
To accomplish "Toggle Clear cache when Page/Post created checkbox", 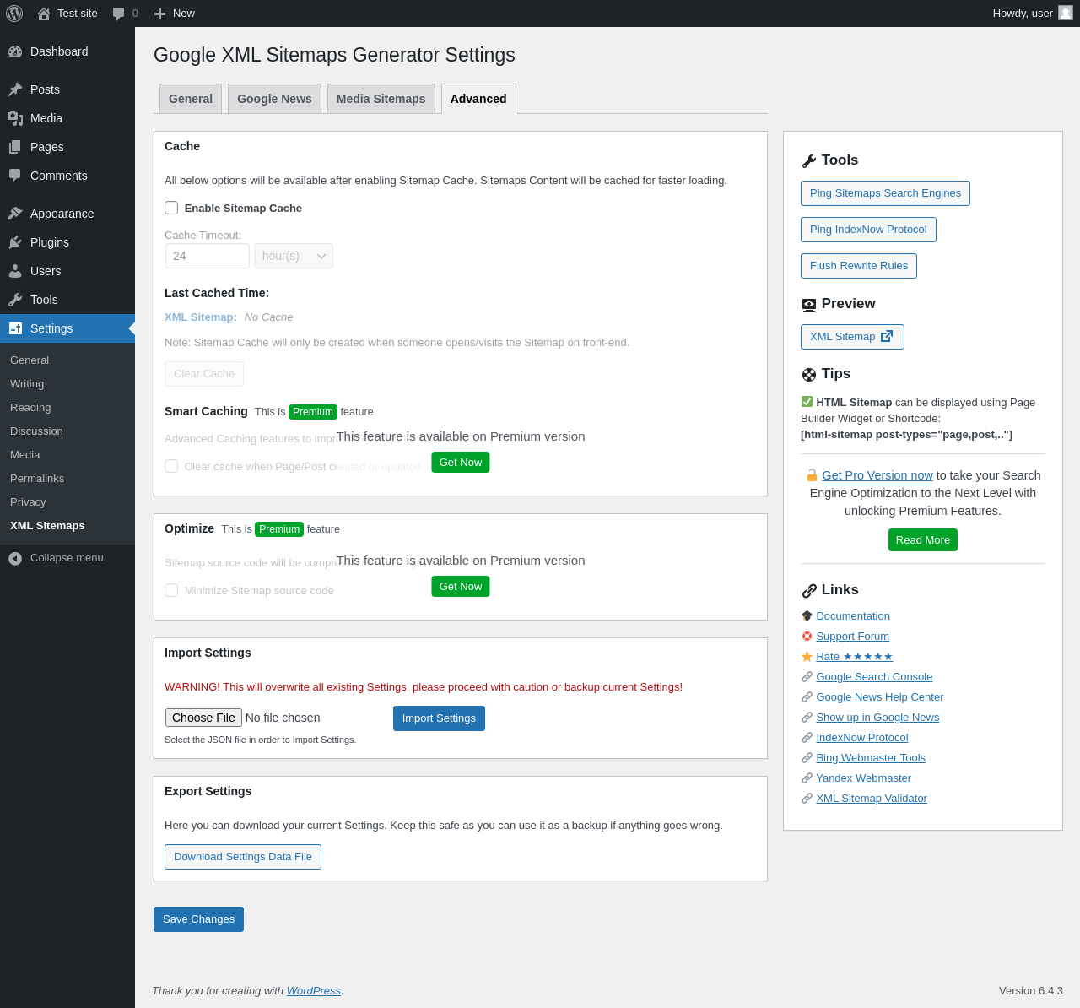I will [171, 466].
